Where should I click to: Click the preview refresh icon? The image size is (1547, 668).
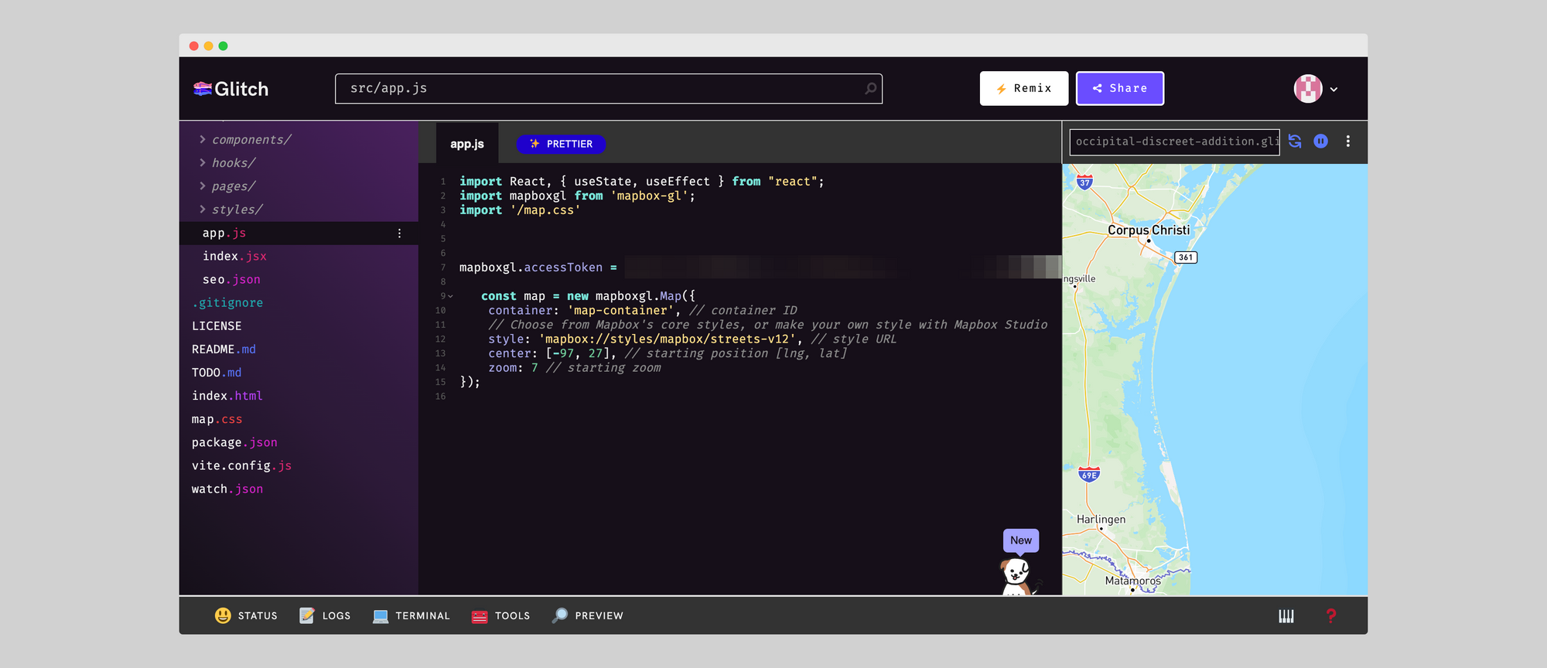tap(1295, 141)
